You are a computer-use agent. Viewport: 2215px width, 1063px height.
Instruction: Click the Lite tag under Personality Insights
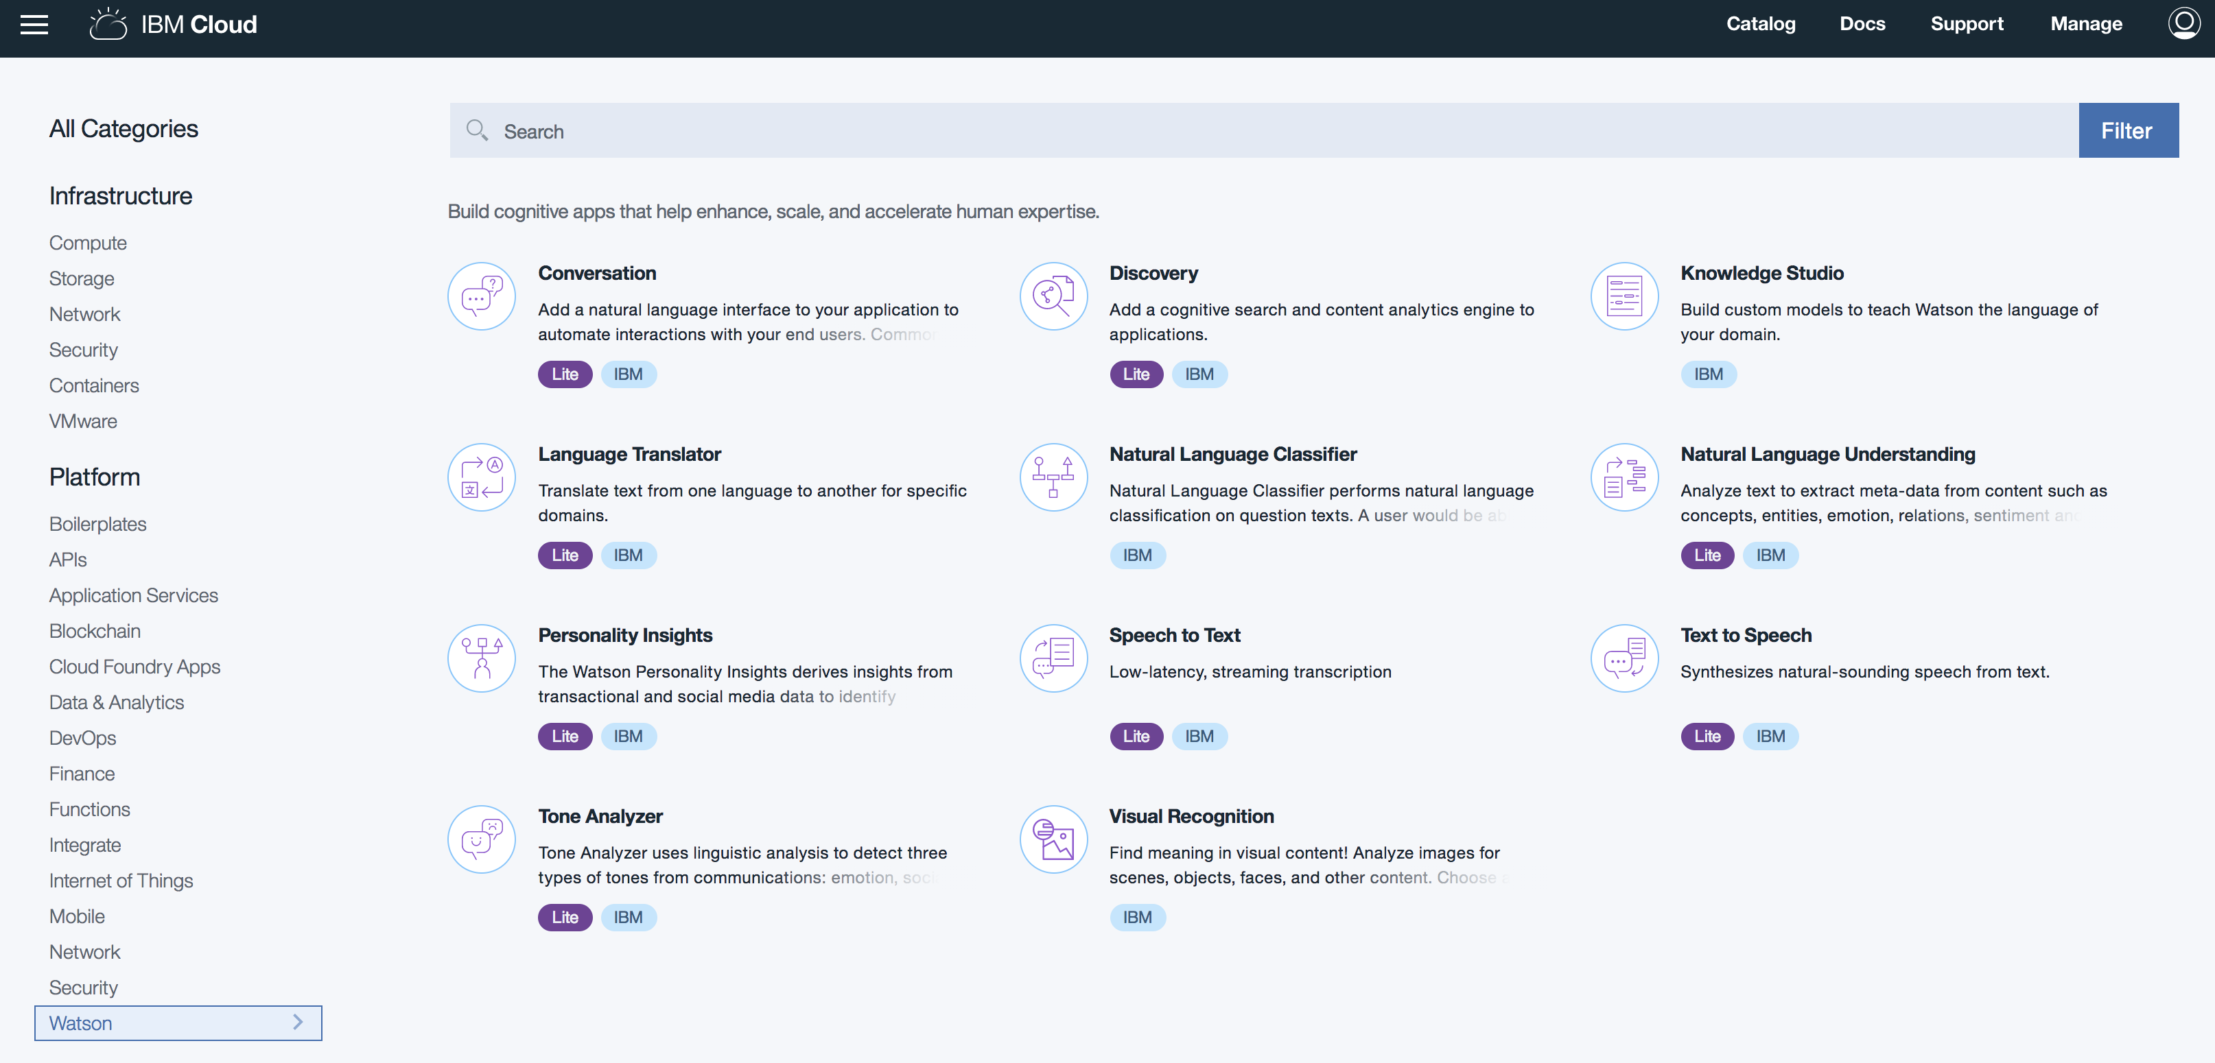click(564, 737)
